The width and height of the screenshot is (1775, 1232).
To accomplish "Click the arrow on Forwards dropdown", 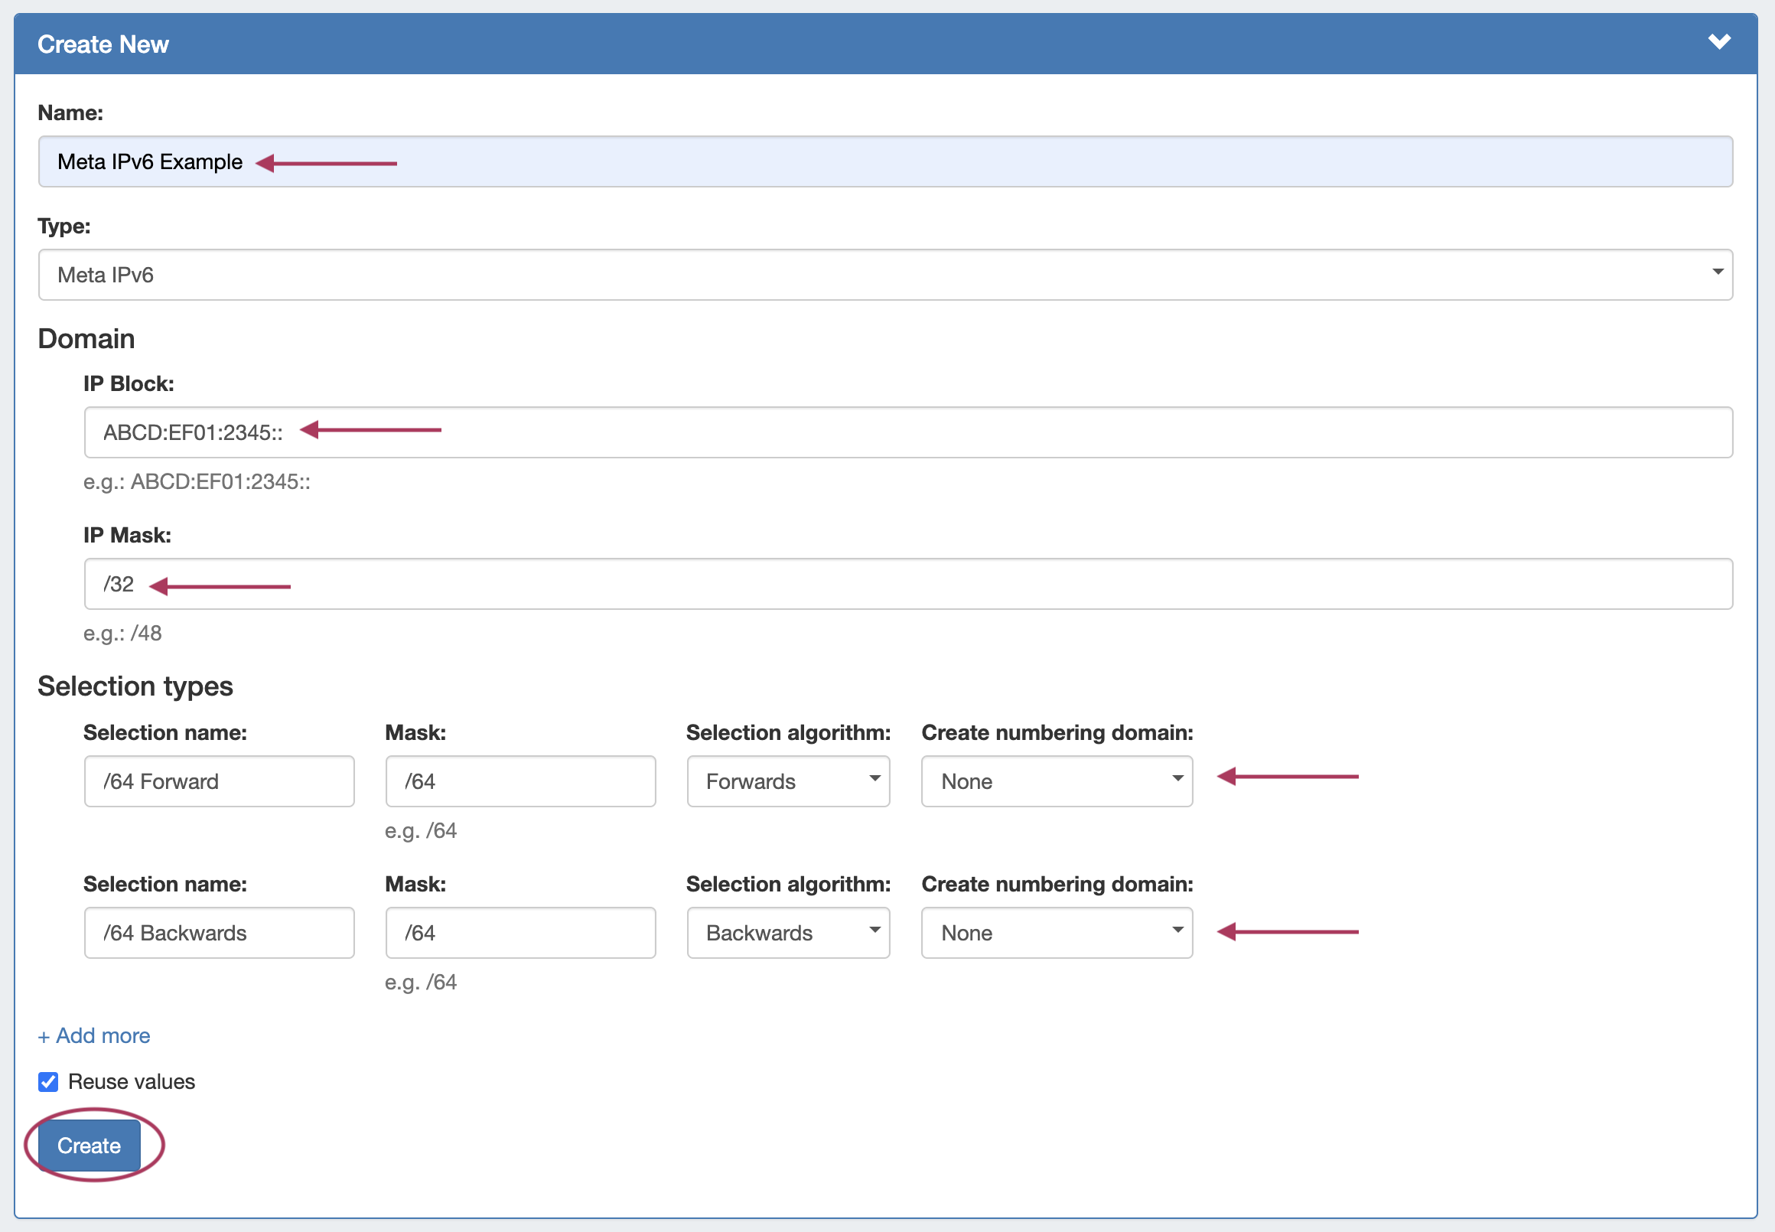I will pyautogui.click(x=874, y=778).
